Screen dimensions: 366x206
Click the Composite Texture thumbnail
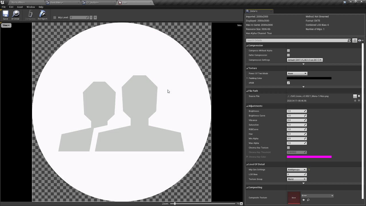(294, 198)
